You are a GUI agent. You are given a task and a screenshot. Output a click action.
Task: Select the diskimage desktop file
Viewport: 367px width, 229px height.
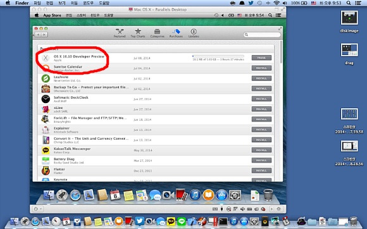(x=349, y=22)
